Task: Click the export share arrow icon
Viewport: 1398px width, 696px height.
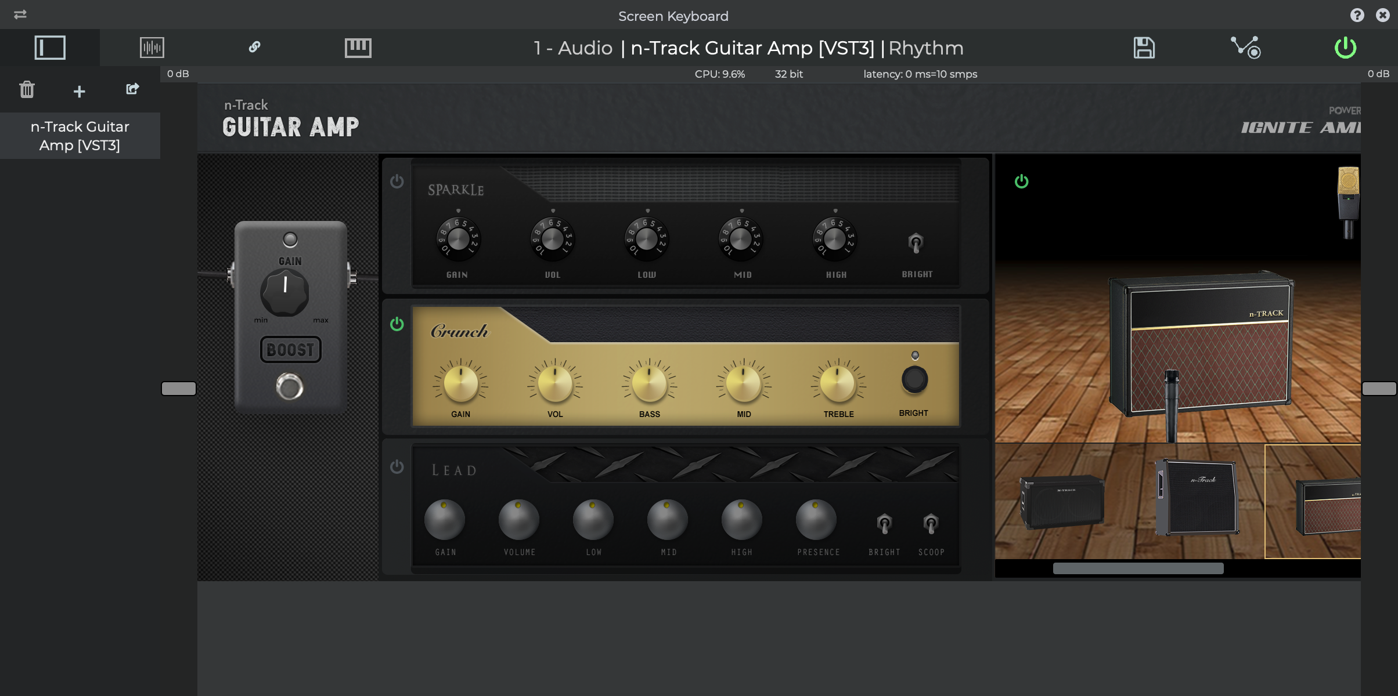Action: tap(132, 89)
